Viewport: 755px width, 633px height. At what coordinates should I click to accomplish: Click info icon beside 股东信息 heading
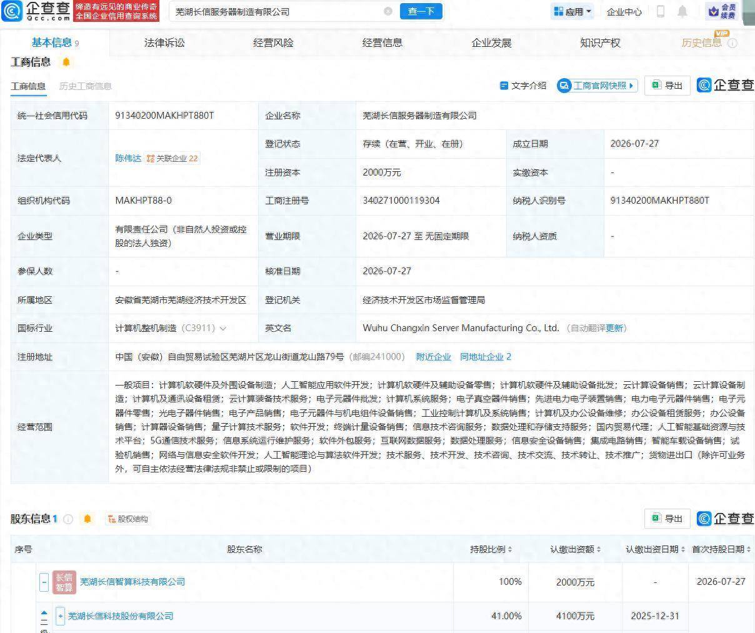tap(68, 519)
